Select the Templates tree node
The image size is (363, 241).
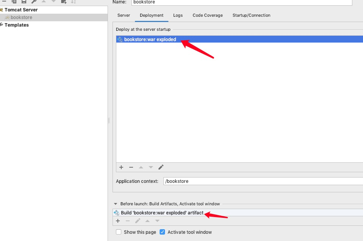click(17, 25)
